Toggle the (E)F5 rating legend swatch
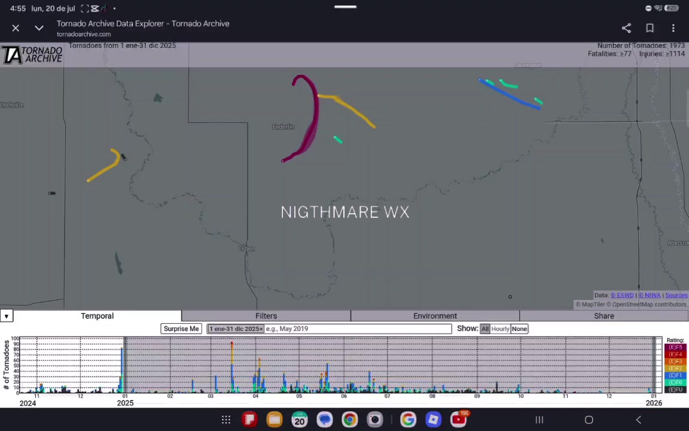 [x=675, y=347]
